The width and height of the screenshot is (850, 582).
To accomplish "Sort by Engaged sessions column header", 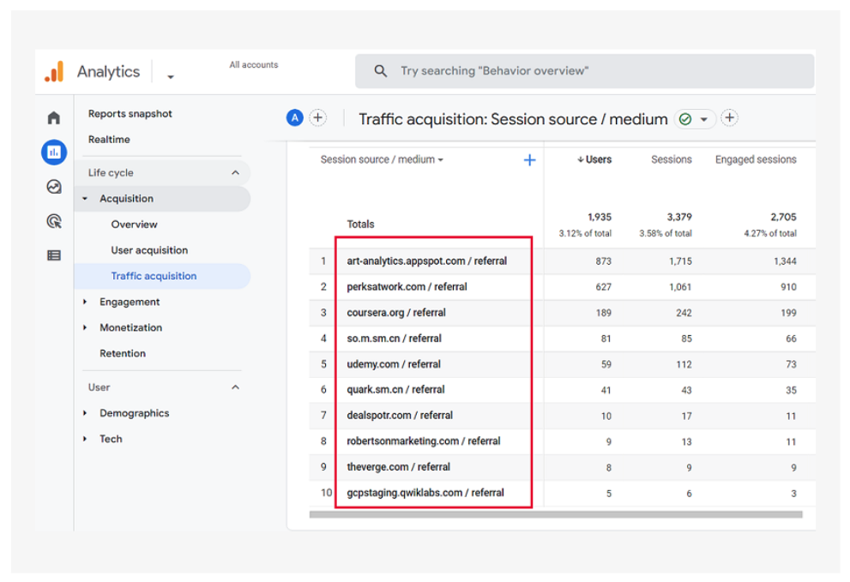I will [x=756, y=160].
